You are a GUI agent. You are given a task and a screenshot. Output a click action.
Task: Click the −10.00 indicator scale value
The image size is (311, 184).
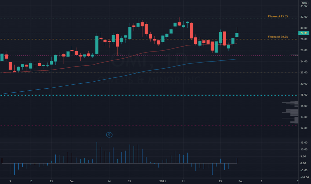coord(304,177)
